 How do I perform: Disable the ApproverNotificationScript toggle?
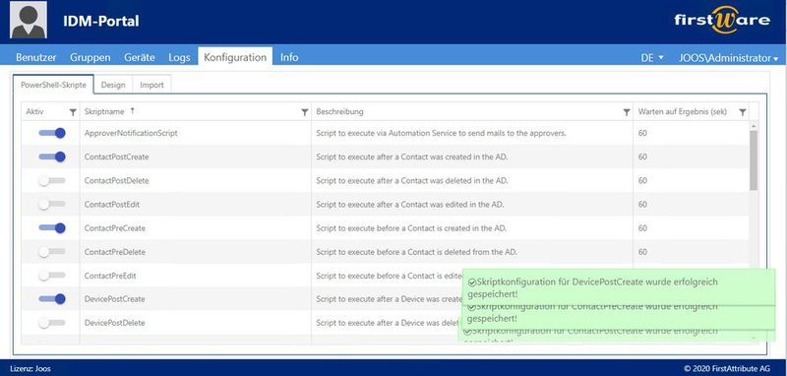[52, 133]
